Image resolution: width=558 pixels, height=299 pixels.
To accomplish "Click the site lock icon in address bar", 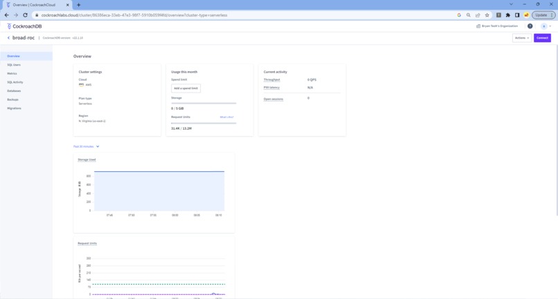I will coord(36,15).
